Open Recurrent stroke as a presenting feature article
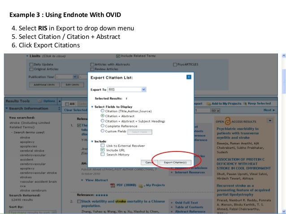 pyautogui.click(x=243, y=190)
